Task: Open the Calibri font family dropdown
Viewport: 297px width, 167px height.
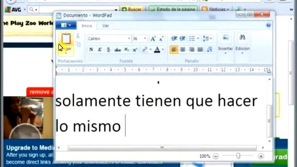Action: click(x=129, y=39)
